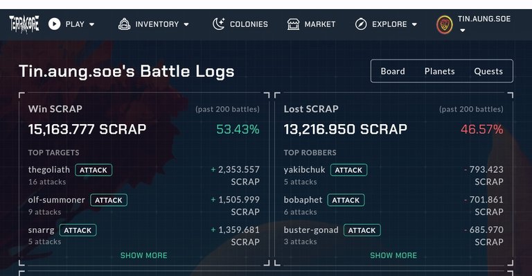
Task: Click the Explore compass icon
Action: (x=361, y=24)
